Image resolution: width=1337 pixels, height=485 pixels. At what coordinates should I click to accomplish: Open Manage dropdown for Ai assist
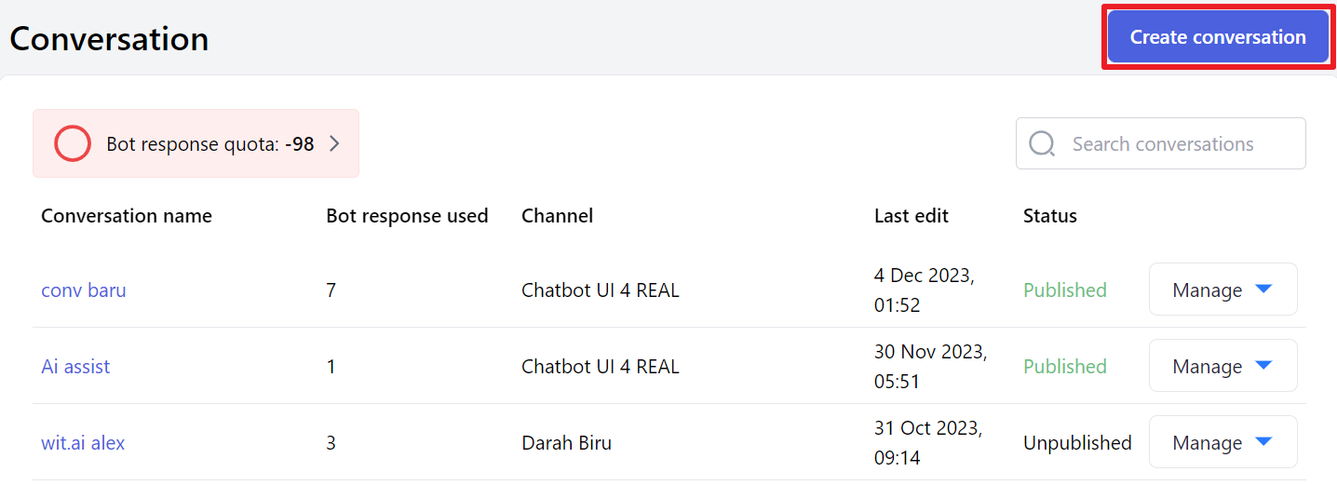(1222, 366)
